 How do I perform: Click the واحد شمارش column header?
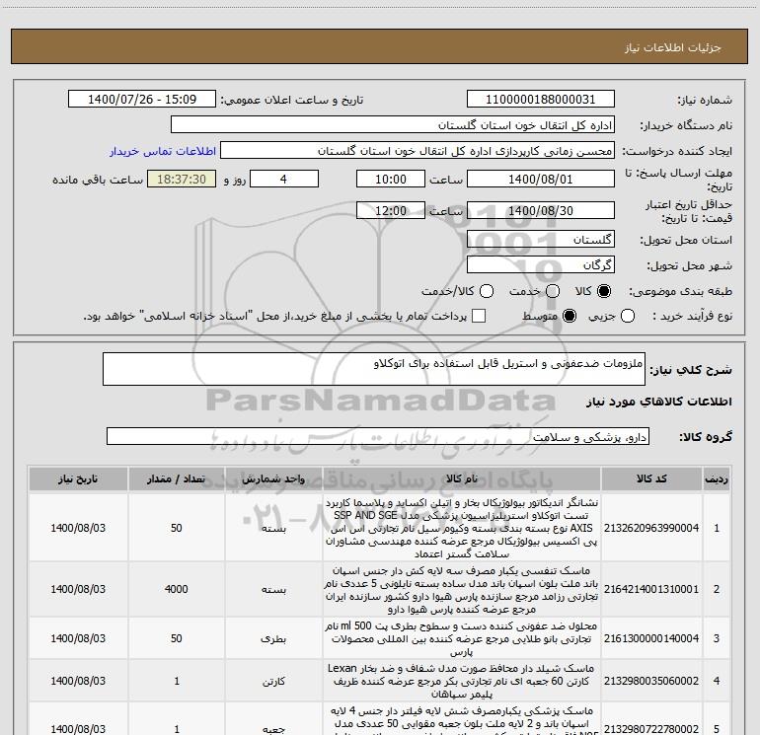[273, 479]
